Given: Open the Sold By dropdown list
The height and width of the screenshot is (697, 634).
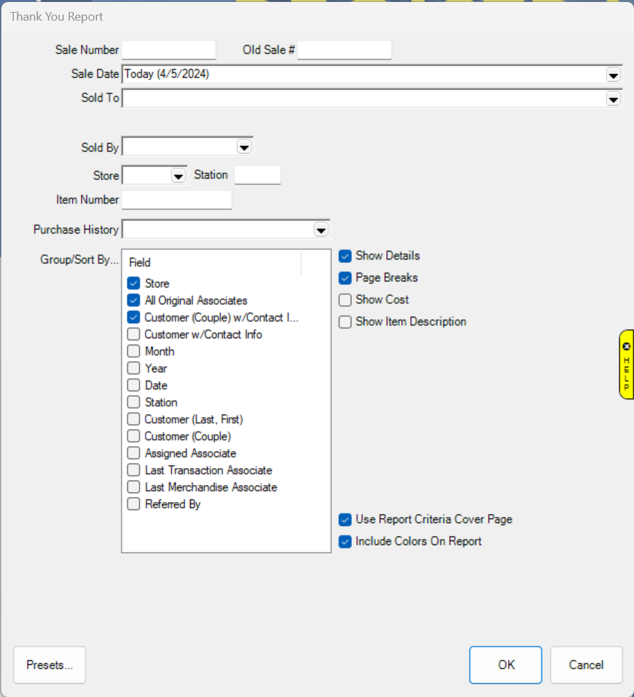Looking at the screenshot, I should click(x=244, y=147).
